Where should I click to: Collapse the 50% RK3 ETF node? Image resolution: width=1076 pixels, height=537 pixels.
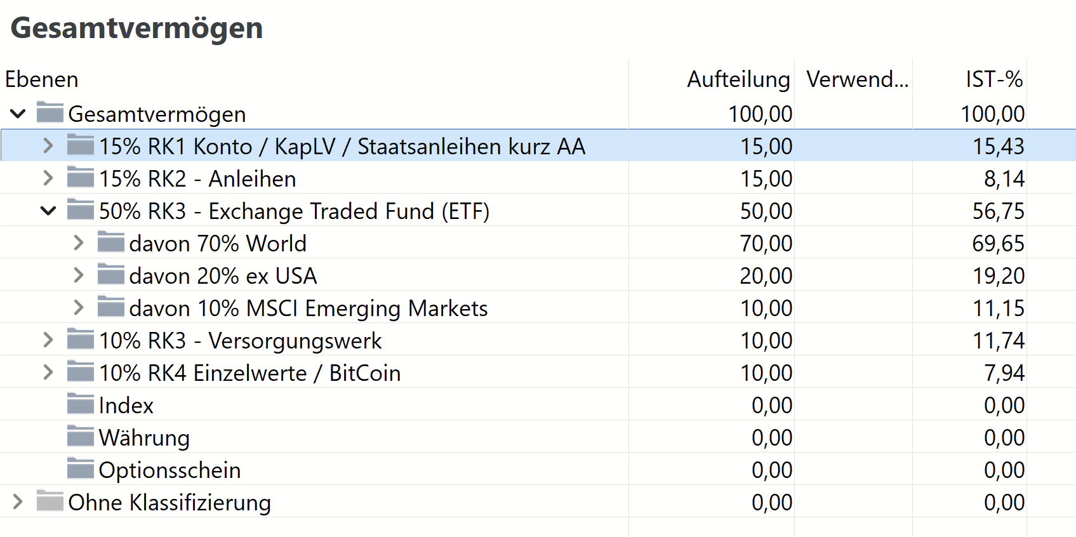click(x=48, y=211)
